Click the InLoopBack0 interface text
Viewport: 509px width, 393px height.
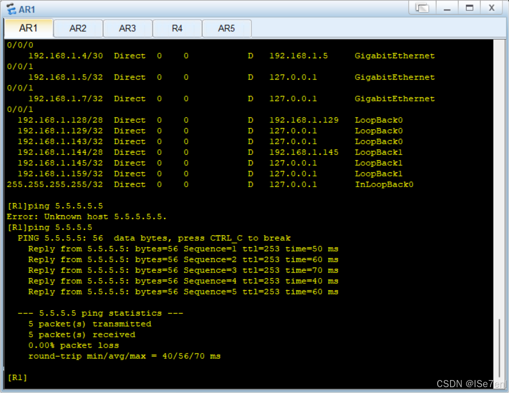click(384, 184)
